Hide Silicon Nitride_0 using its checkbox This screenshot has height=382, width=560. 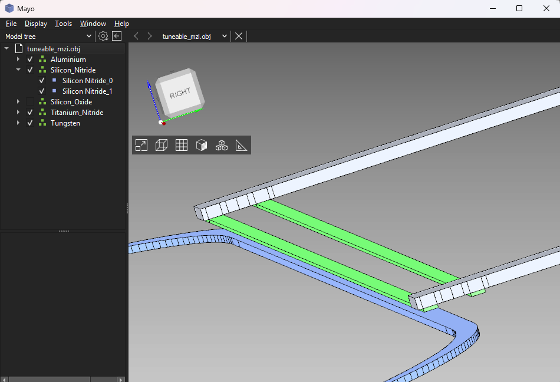click(42, 81)
